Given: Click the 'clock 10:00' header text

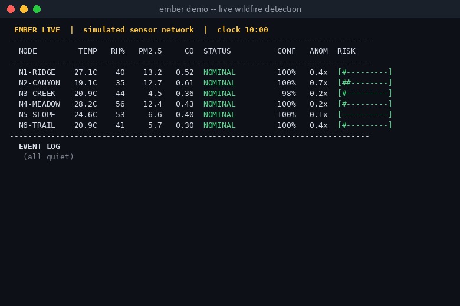Looking at the screenshot, I should pos(242,30).
